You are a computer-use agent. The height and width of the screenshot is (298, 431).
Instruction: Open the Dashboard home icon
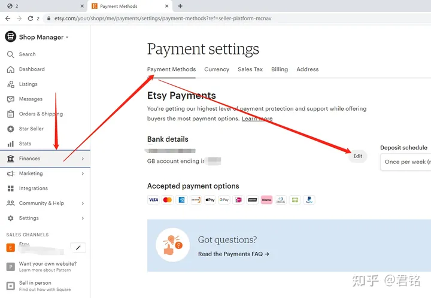tap(10, 69)
